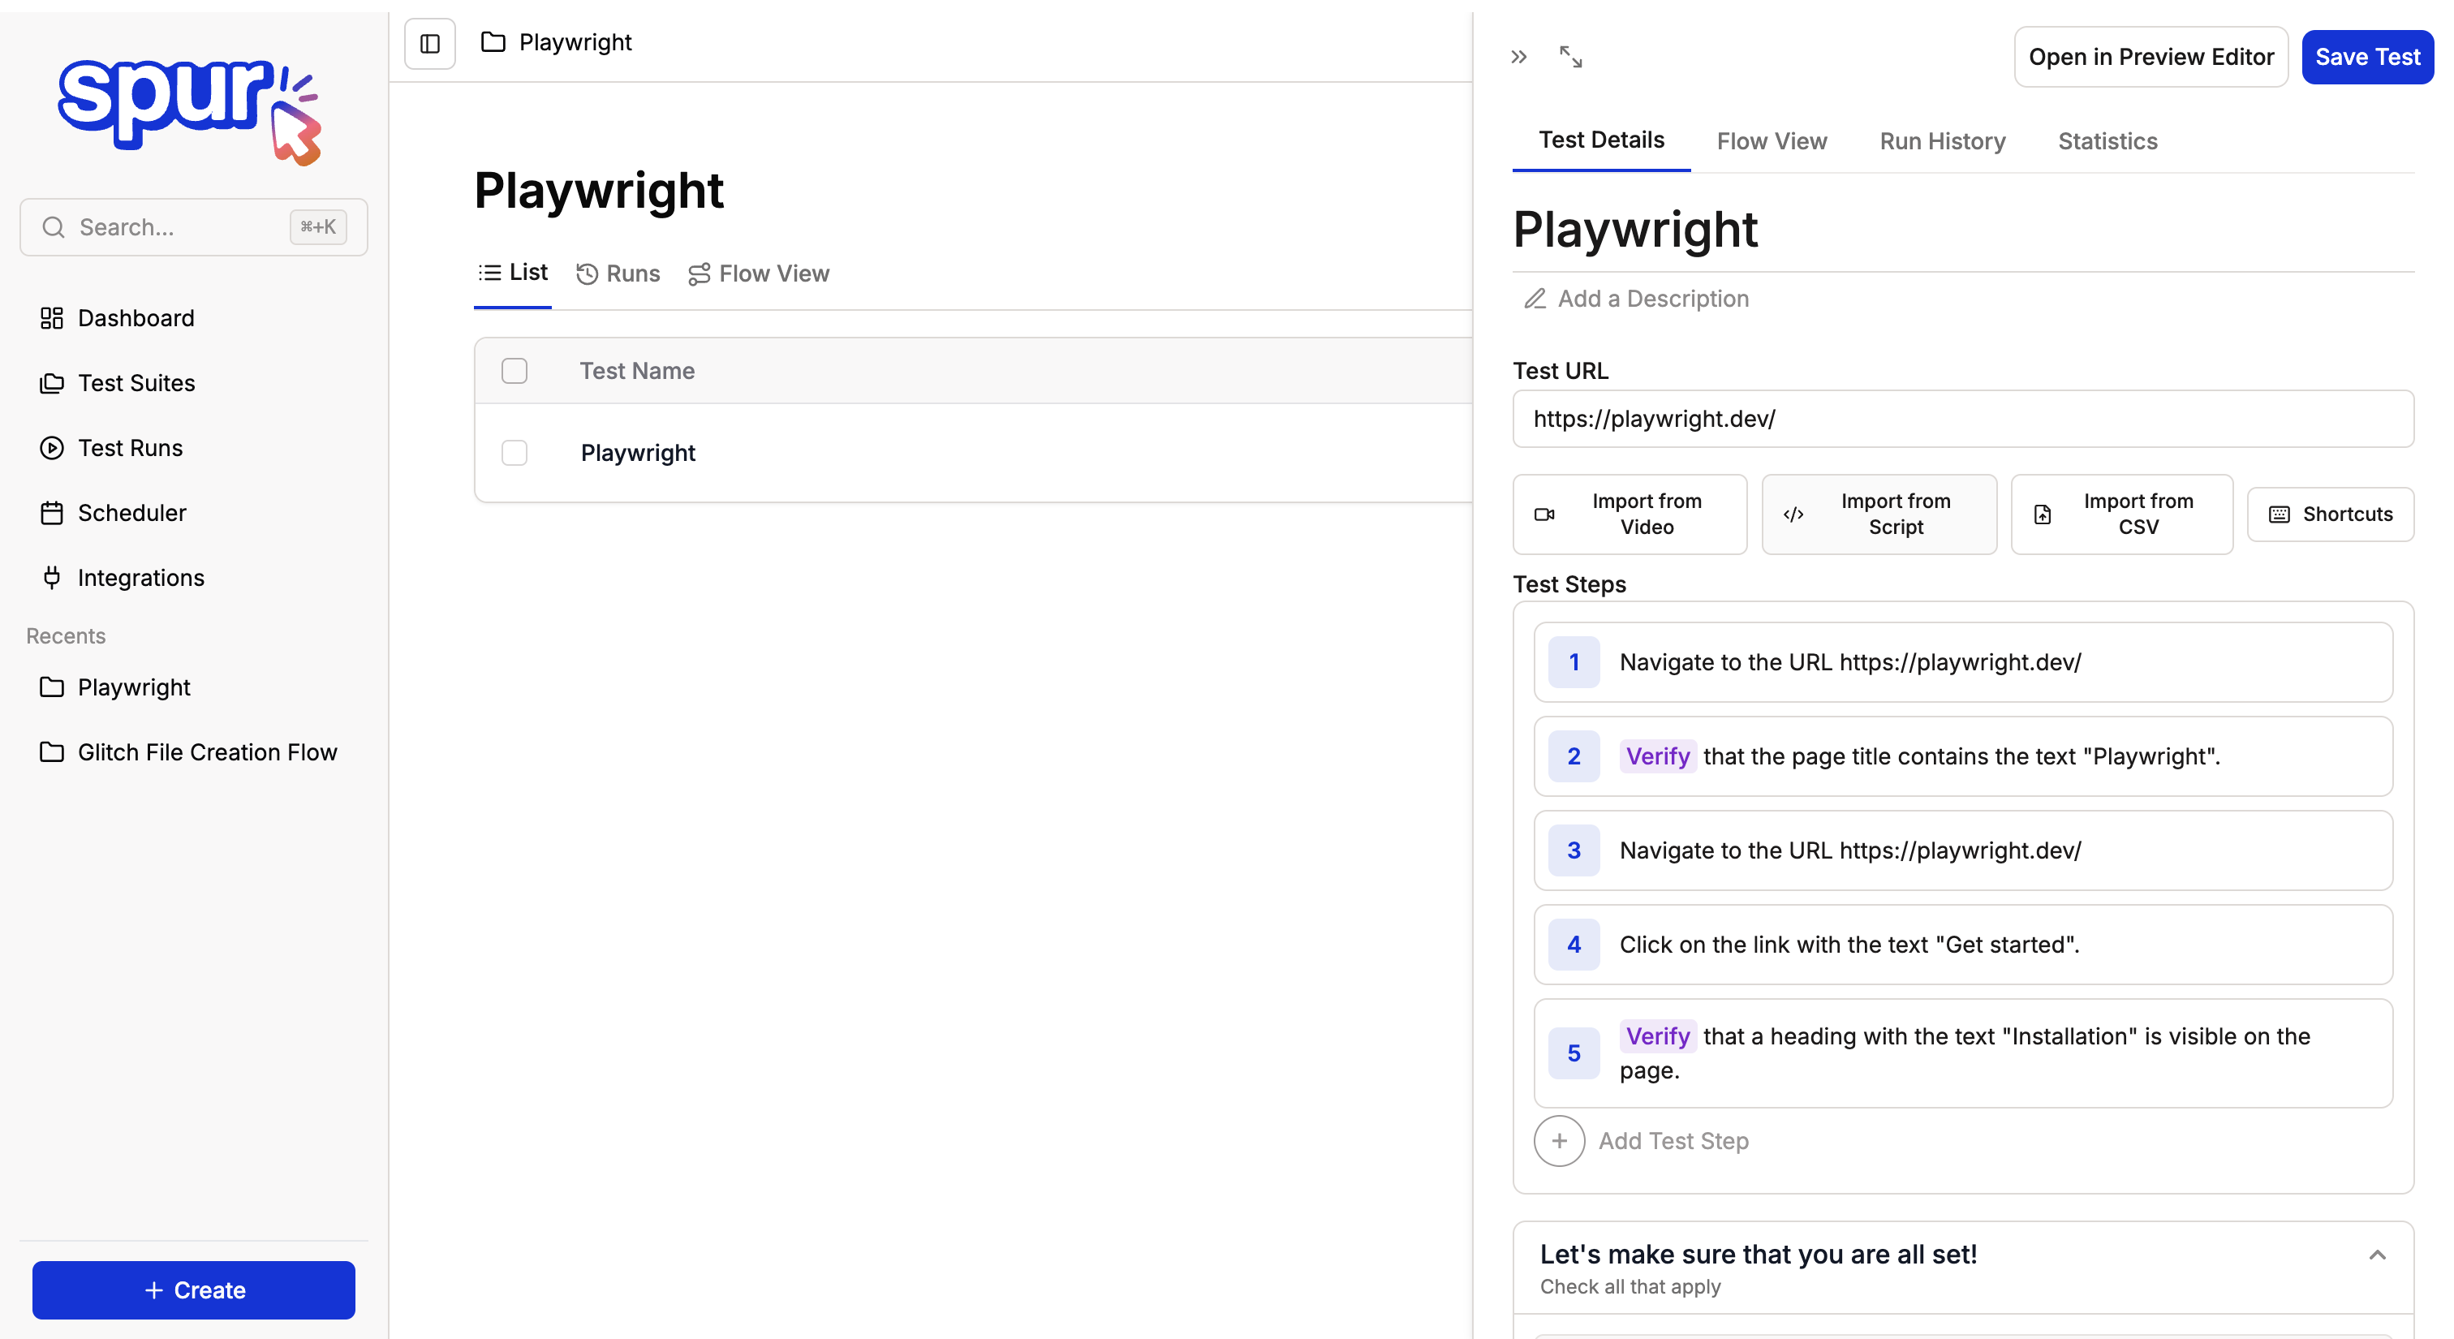Click Import from Script button
Screen dimensions: 2454x1339
pyautogui.click(x=1878, y=515)
